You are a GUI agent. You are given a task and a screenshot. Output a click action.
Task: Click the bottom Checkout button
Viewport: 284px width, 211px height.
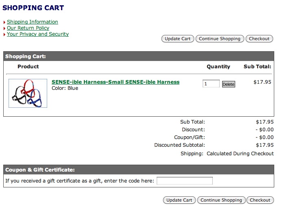pos(260,200)
